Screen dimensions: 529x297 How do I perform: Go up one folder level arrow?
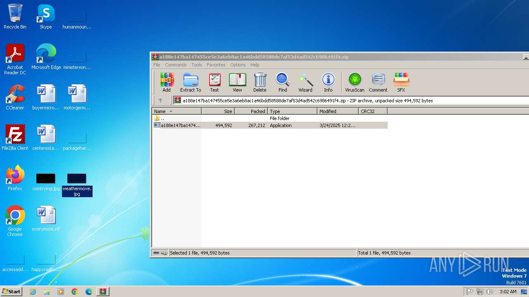[x=160, y=100]
